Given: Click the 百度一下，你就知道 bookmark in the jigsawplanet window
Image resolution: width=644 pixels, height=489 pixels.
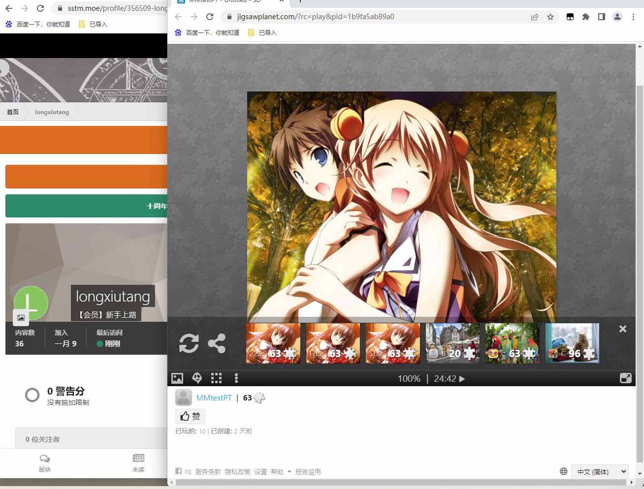Looking at the screenshot, I should pos(207,32).
